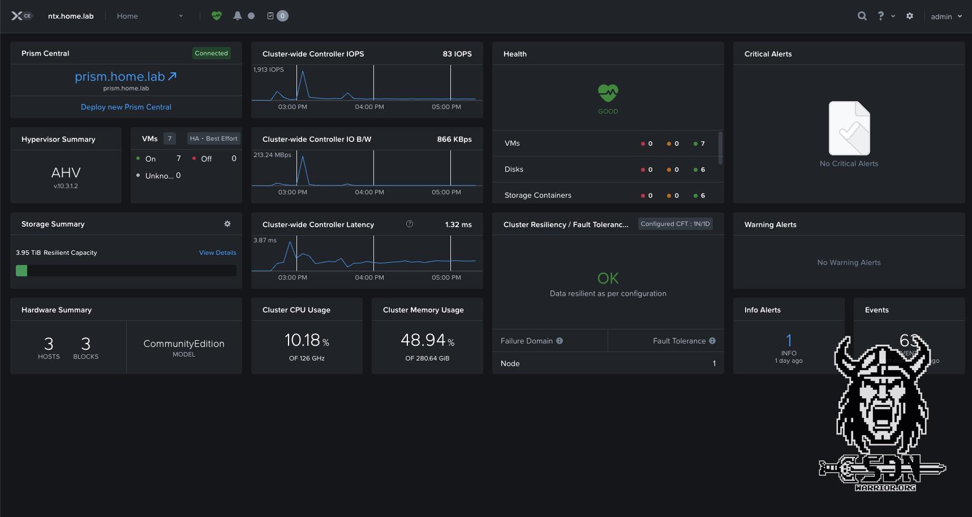Viewport: 972px width, 517px height.
Task: Click Deploy new Prism Central
Action: point(126,107)
